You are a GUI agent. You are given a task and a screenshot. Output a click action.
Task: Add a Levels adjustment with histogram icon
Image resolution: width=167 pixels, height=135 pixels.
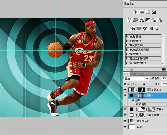(x=142, y=12)
